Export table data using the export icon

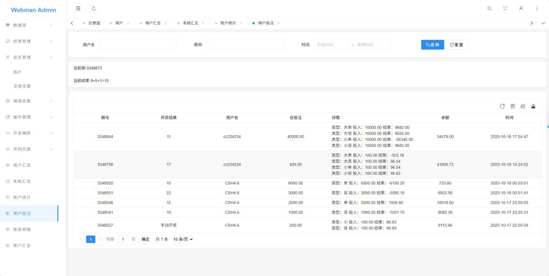(x=533, y=106)
